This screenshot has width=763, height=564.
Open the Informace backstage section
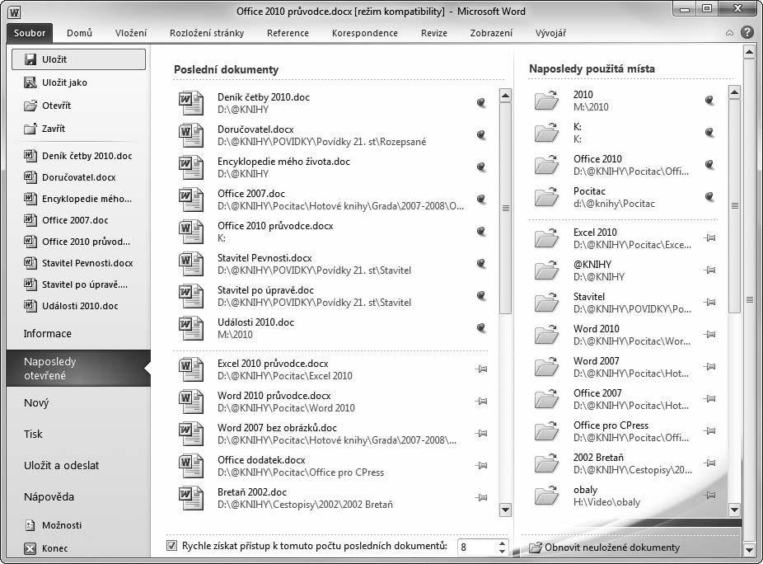[78, 334]
